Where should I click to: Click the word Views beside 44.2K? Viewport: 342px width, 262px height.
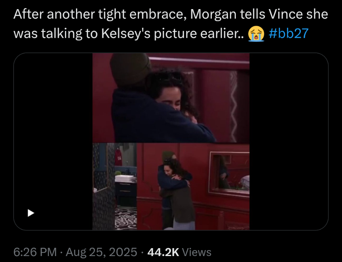coord(196,252)
